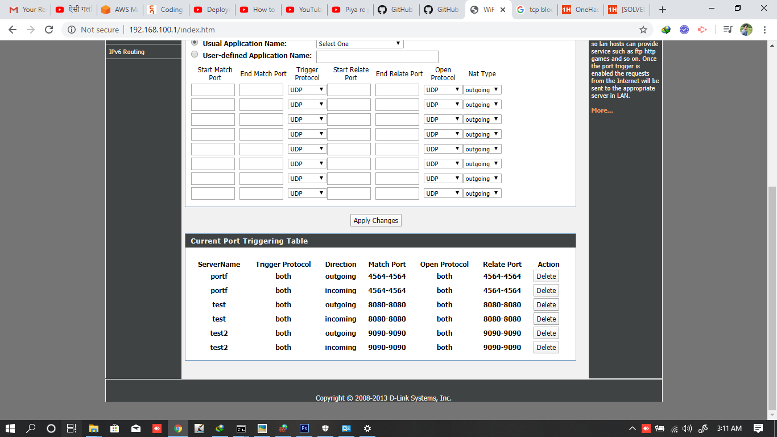Open IPv6 Routing in the sidebar

(126, 52)
